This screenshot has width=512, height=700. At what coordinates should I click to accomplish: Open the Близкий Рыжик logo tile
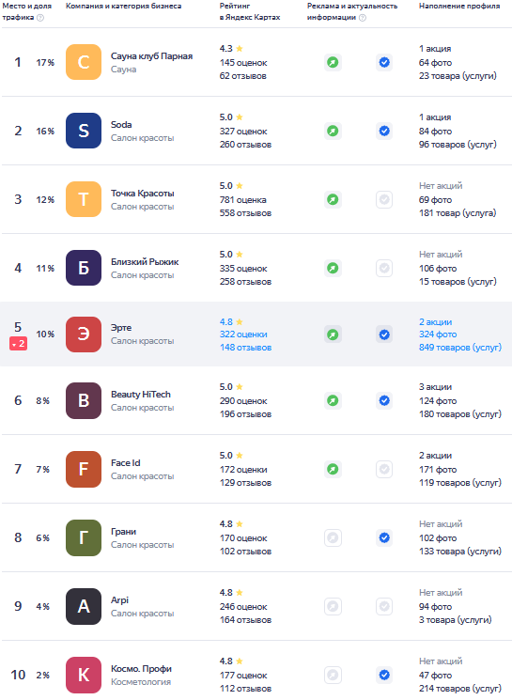84,268
